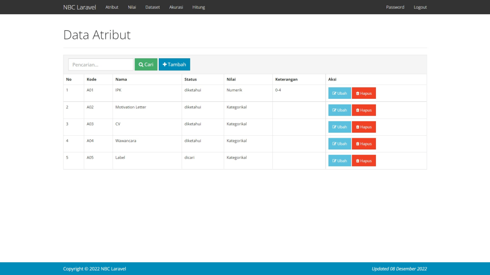The height and width of the screenshot is (275, 490).
Task: Open the Password page link
Action: pyautogui.click(x=395, y=7)
